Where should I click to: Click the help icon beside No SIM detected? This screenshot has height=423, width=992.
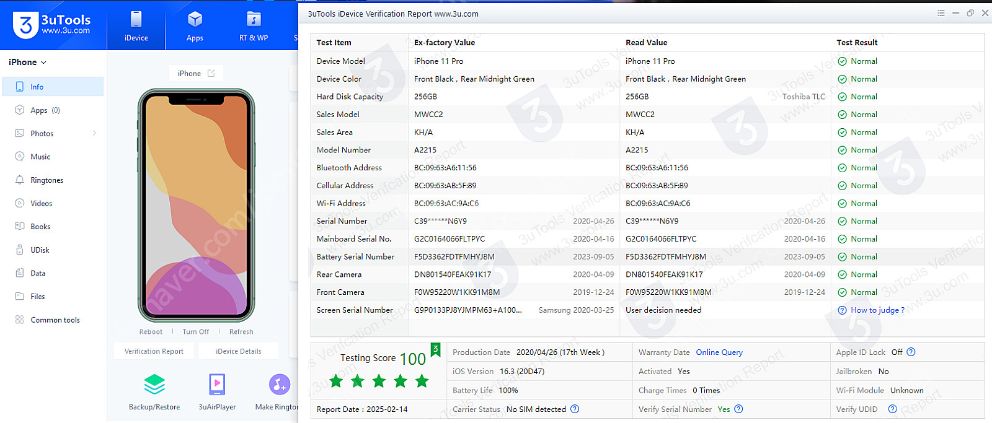[x=575, y=409]
